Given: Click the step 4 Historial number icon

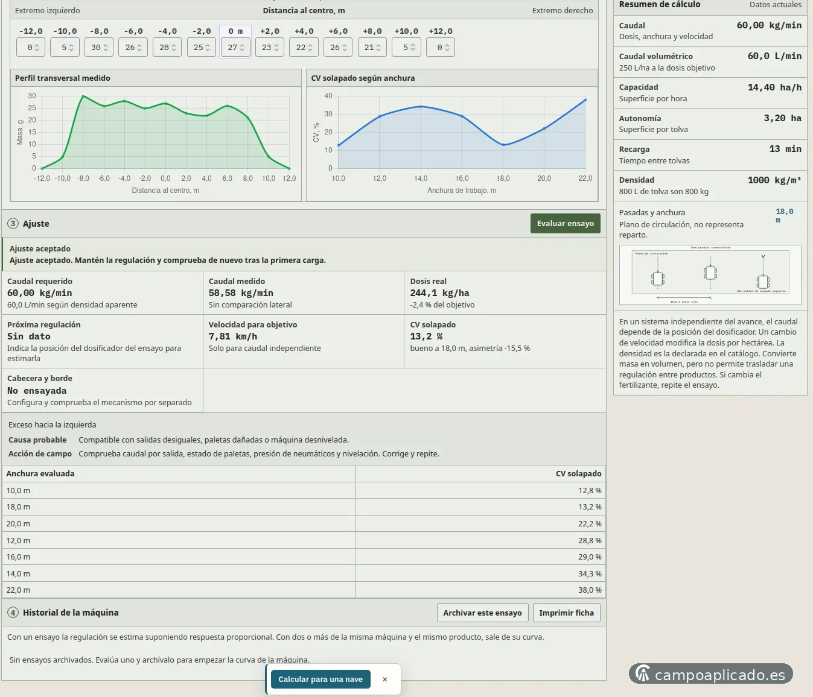Looking at the screenshot, I should click(x=13, y=613).
